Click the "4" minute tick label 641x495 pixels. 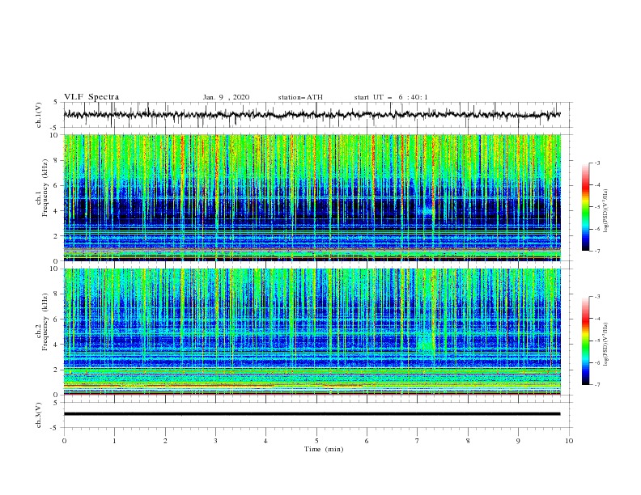[265, 441]
